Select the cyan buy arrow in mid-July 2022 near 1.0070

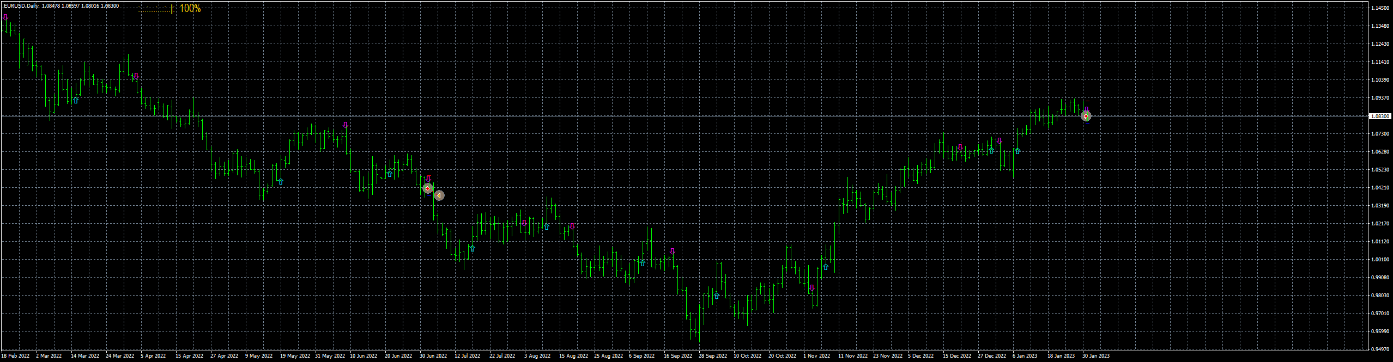coord(473,248)
